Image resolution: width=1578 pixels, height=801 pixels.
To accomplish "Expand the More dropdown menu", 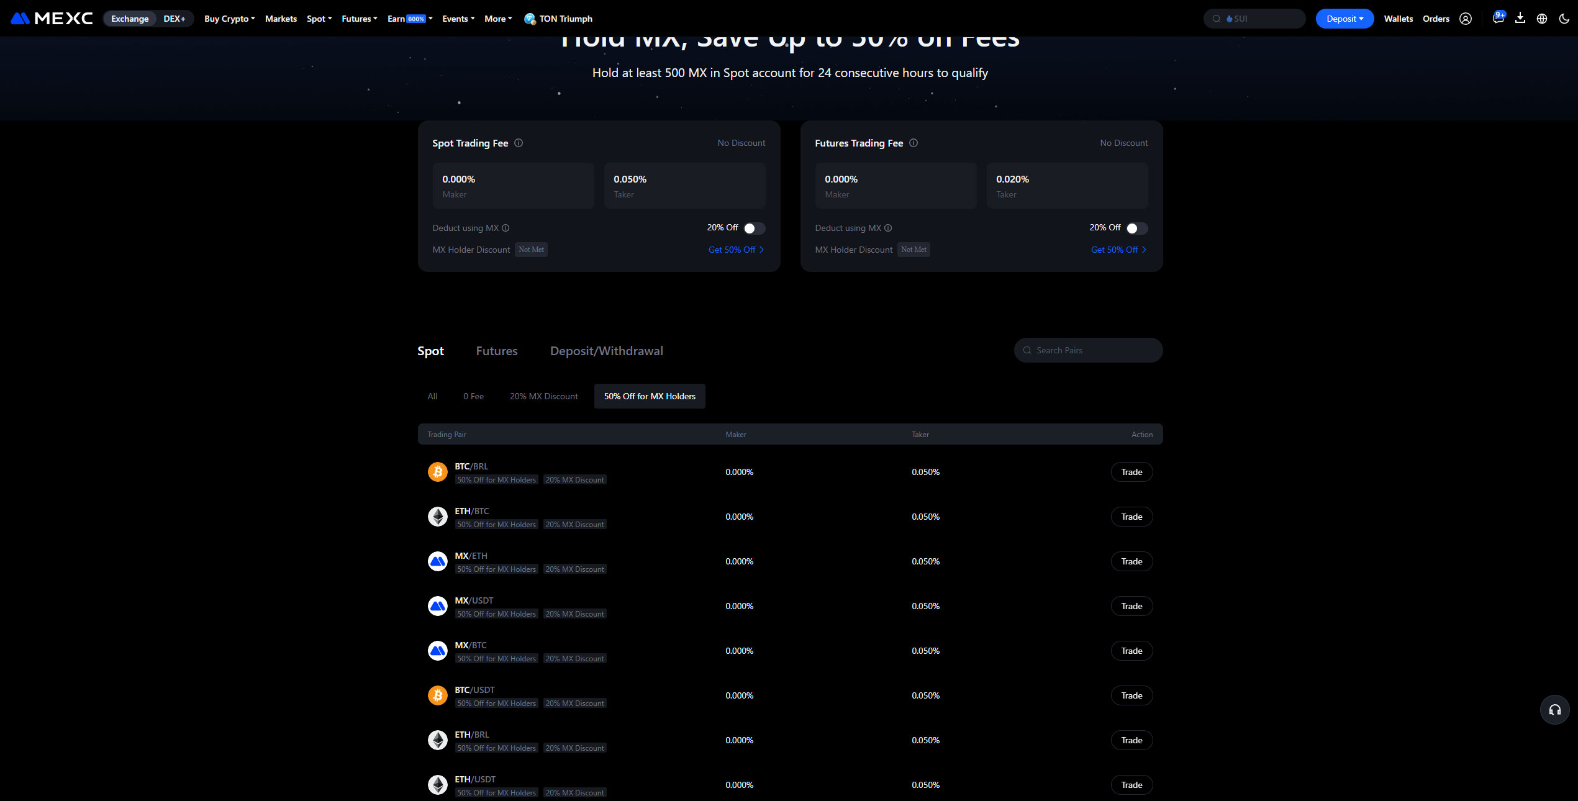I will 499,19.
